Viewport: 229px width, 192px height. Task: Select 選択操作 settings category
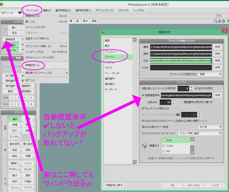pyautogui.click(x=118, y=79)
